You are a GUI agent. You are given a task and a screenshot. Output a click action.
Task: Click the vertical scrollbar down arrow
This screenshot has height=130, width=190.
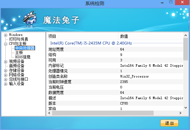coord(186,108)
